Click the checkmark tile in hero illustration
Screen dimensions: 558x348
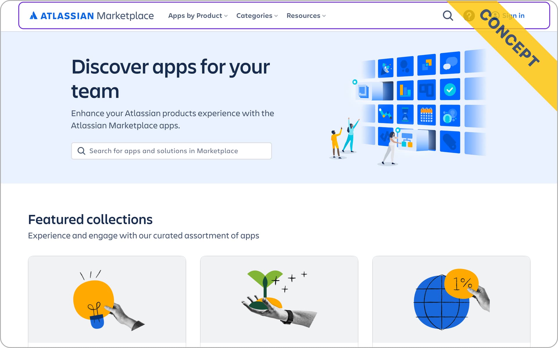pos(450,90)
